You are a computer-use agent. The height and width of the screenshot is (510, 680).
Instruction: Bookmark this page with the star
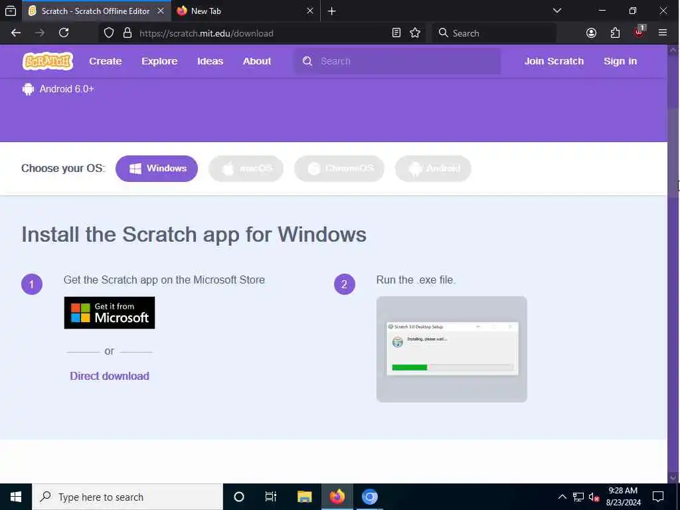[415, 33]
